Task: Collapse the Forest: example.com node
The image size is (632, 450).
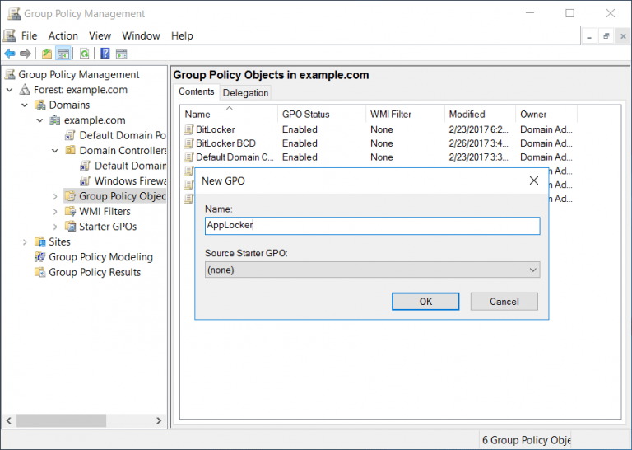Action: click(x=10, y=90)
